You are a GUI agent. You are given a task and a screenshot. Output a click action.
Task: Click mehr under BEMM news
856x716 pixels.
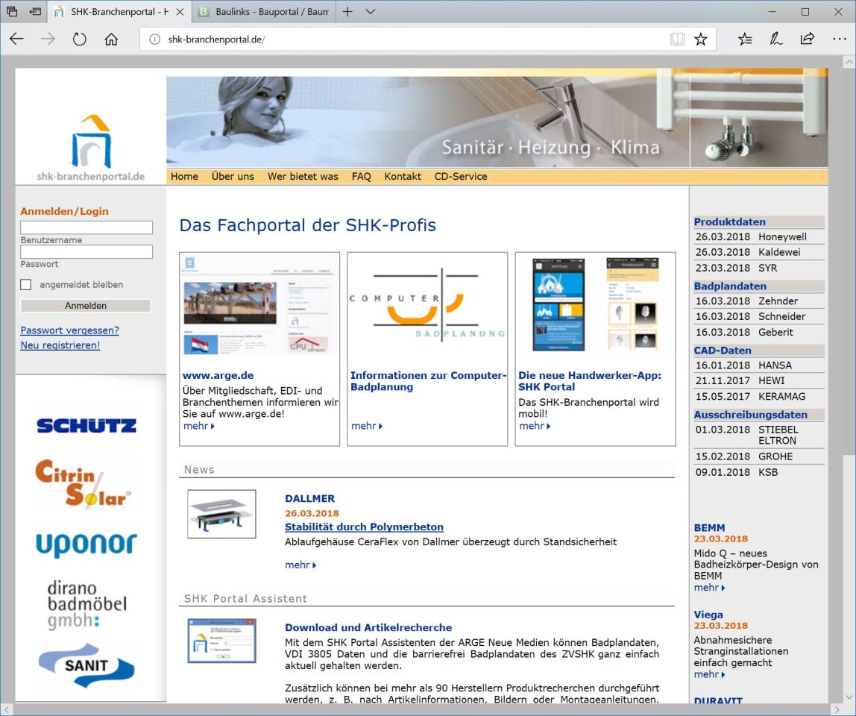point(710,588)
